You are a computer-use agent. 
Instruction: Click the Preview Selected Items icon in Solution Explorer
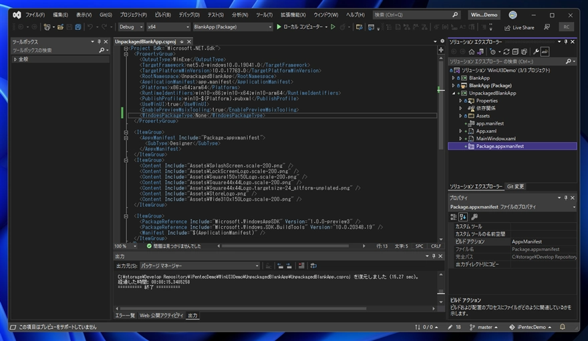tap(545, 51)
